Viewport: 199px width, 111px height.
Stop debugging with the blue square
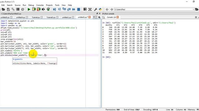tap(79, 9)
